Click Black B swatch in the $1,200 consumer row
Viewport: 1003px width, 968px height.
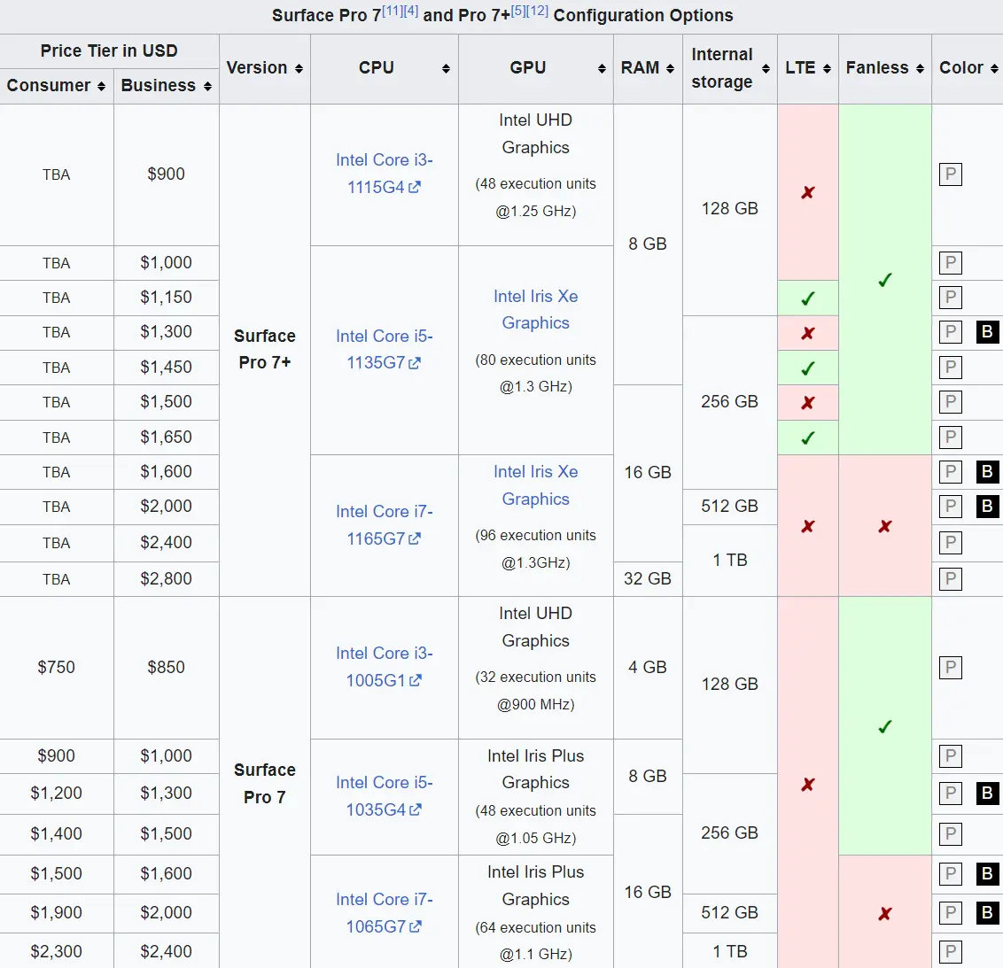pos(988,794)
